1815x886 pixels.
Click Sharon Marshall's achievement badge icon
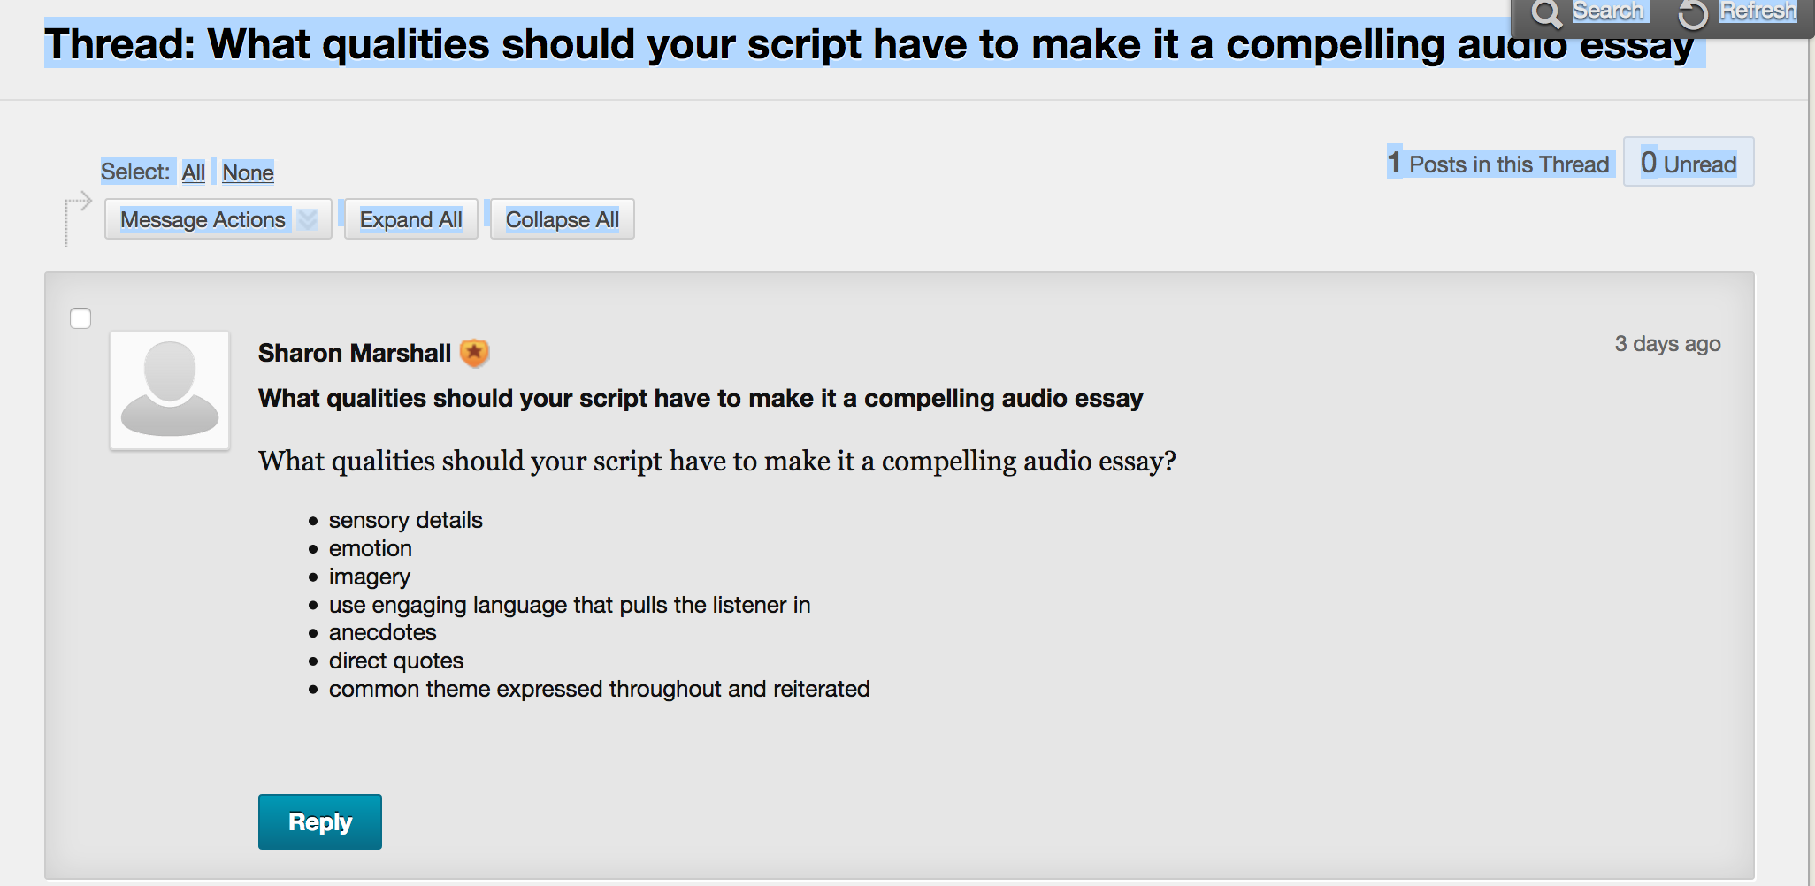click(475, 352)
